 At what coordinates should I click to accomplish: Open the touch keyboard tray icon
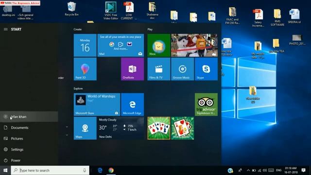[x=271, y=170]
